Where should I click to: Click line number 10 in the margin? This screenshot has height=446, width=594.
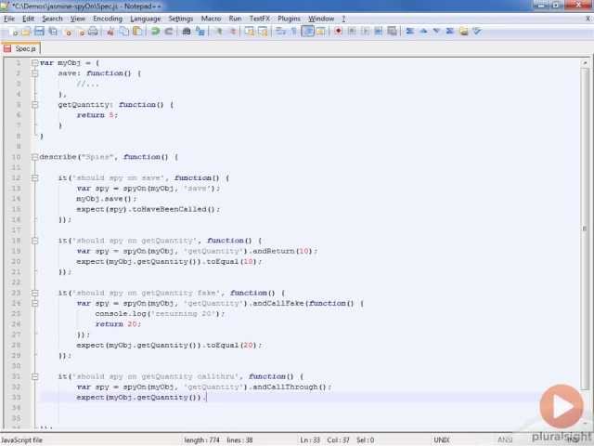coord(17,157)
